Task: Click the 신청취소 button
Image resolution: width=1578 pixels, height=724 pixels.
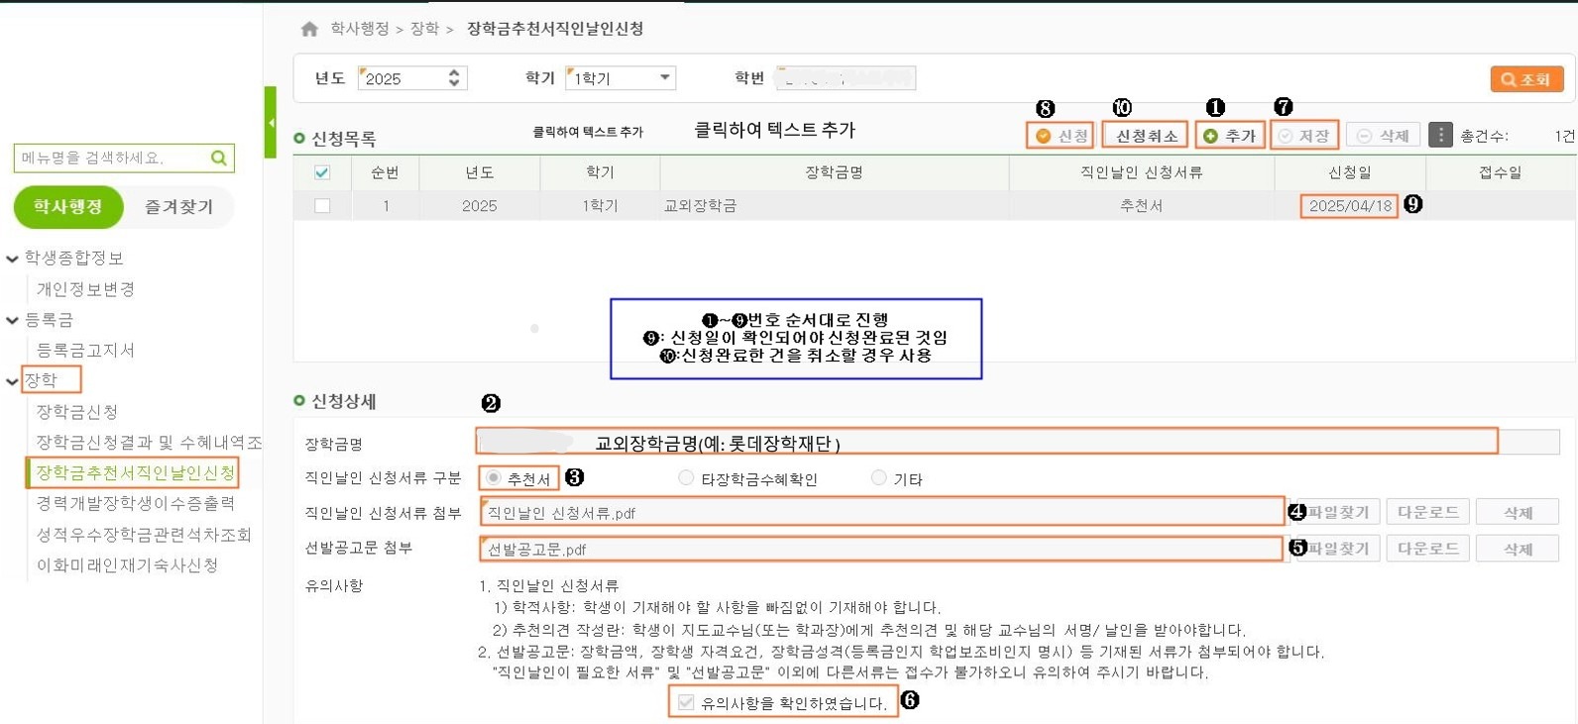Action: click(x=1146, y=136)
